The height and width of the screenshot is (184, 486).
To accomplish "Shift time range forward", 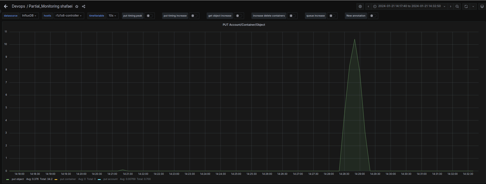I will tap(451, 7).
